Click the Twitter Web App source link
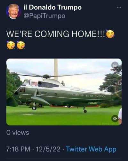The image size is (128, 161). (91, 149)
